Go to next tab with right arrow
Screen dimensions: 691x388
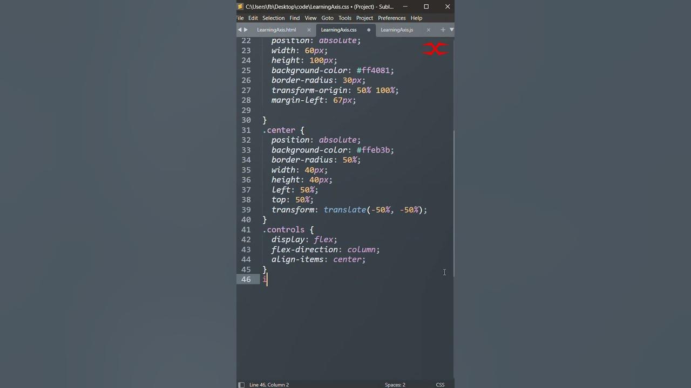(x=246, y=30)
